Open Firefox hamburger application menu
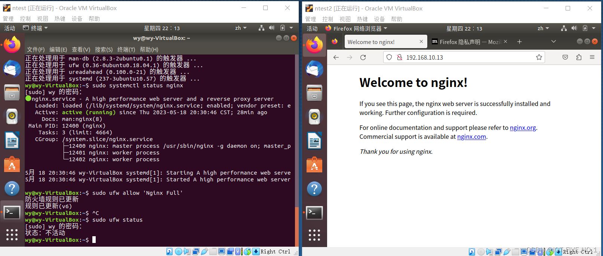 point(592,57)
